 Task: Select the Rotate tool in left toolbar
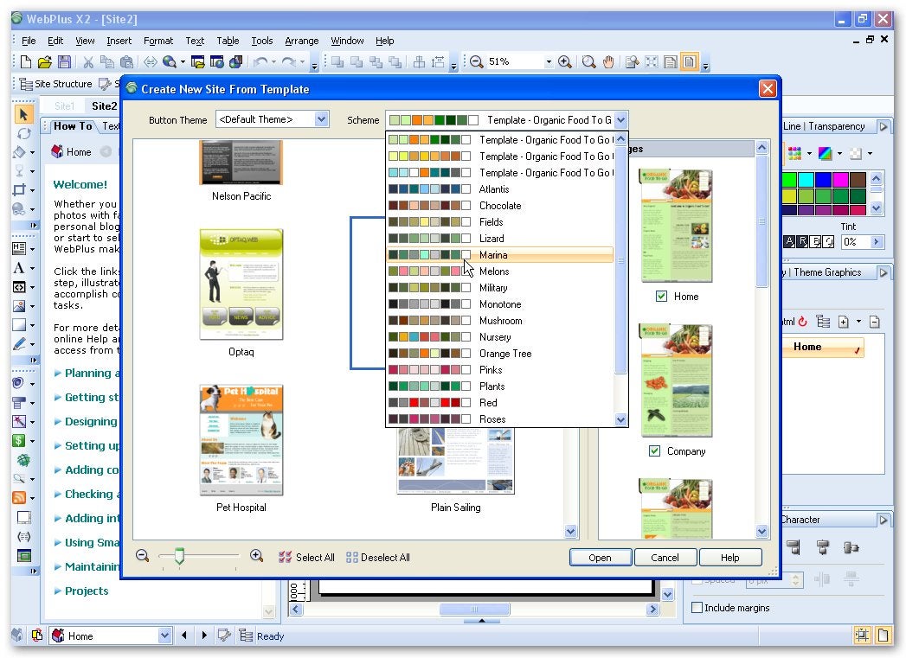(23, 134)
